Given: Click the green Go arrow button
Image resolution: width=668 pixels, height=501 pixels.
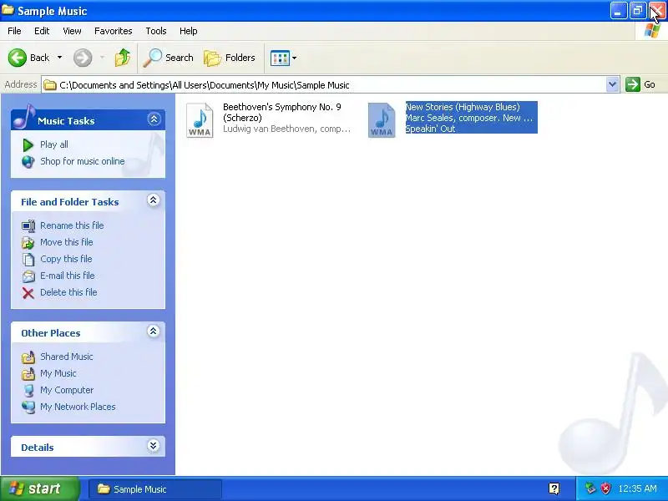Looking at the screenshot, I should click(x=633, y=84).
